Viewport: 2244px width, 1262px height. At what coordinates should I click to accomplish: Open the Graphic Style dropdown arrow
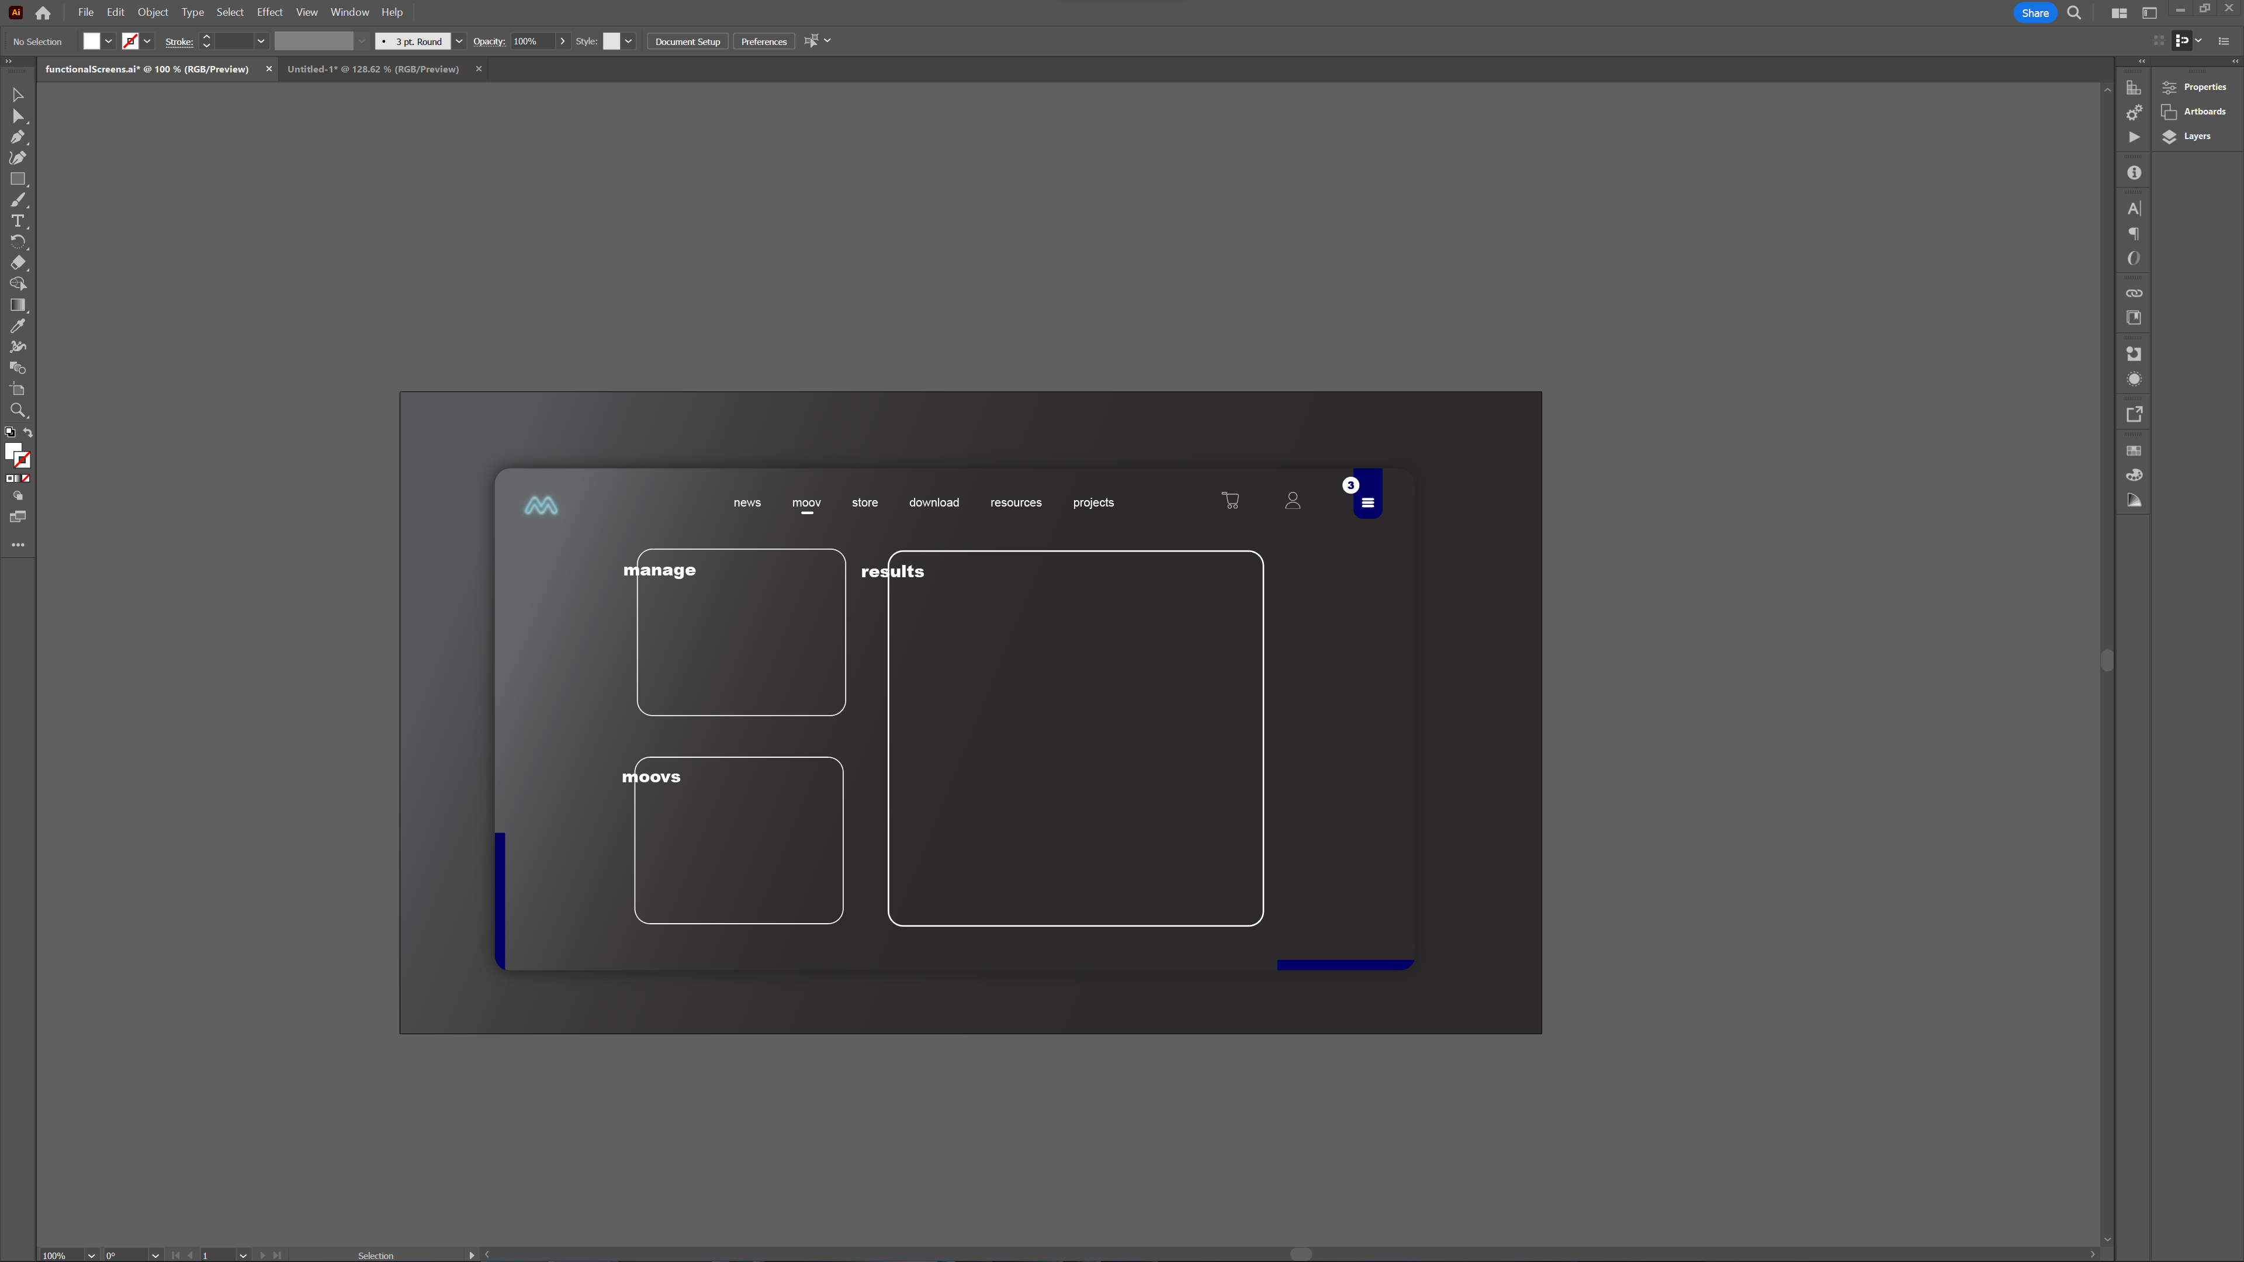(x=628, y=41)
